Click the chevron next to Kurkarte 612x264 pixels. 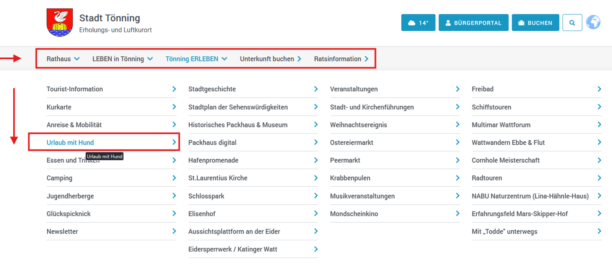[174, 107]
